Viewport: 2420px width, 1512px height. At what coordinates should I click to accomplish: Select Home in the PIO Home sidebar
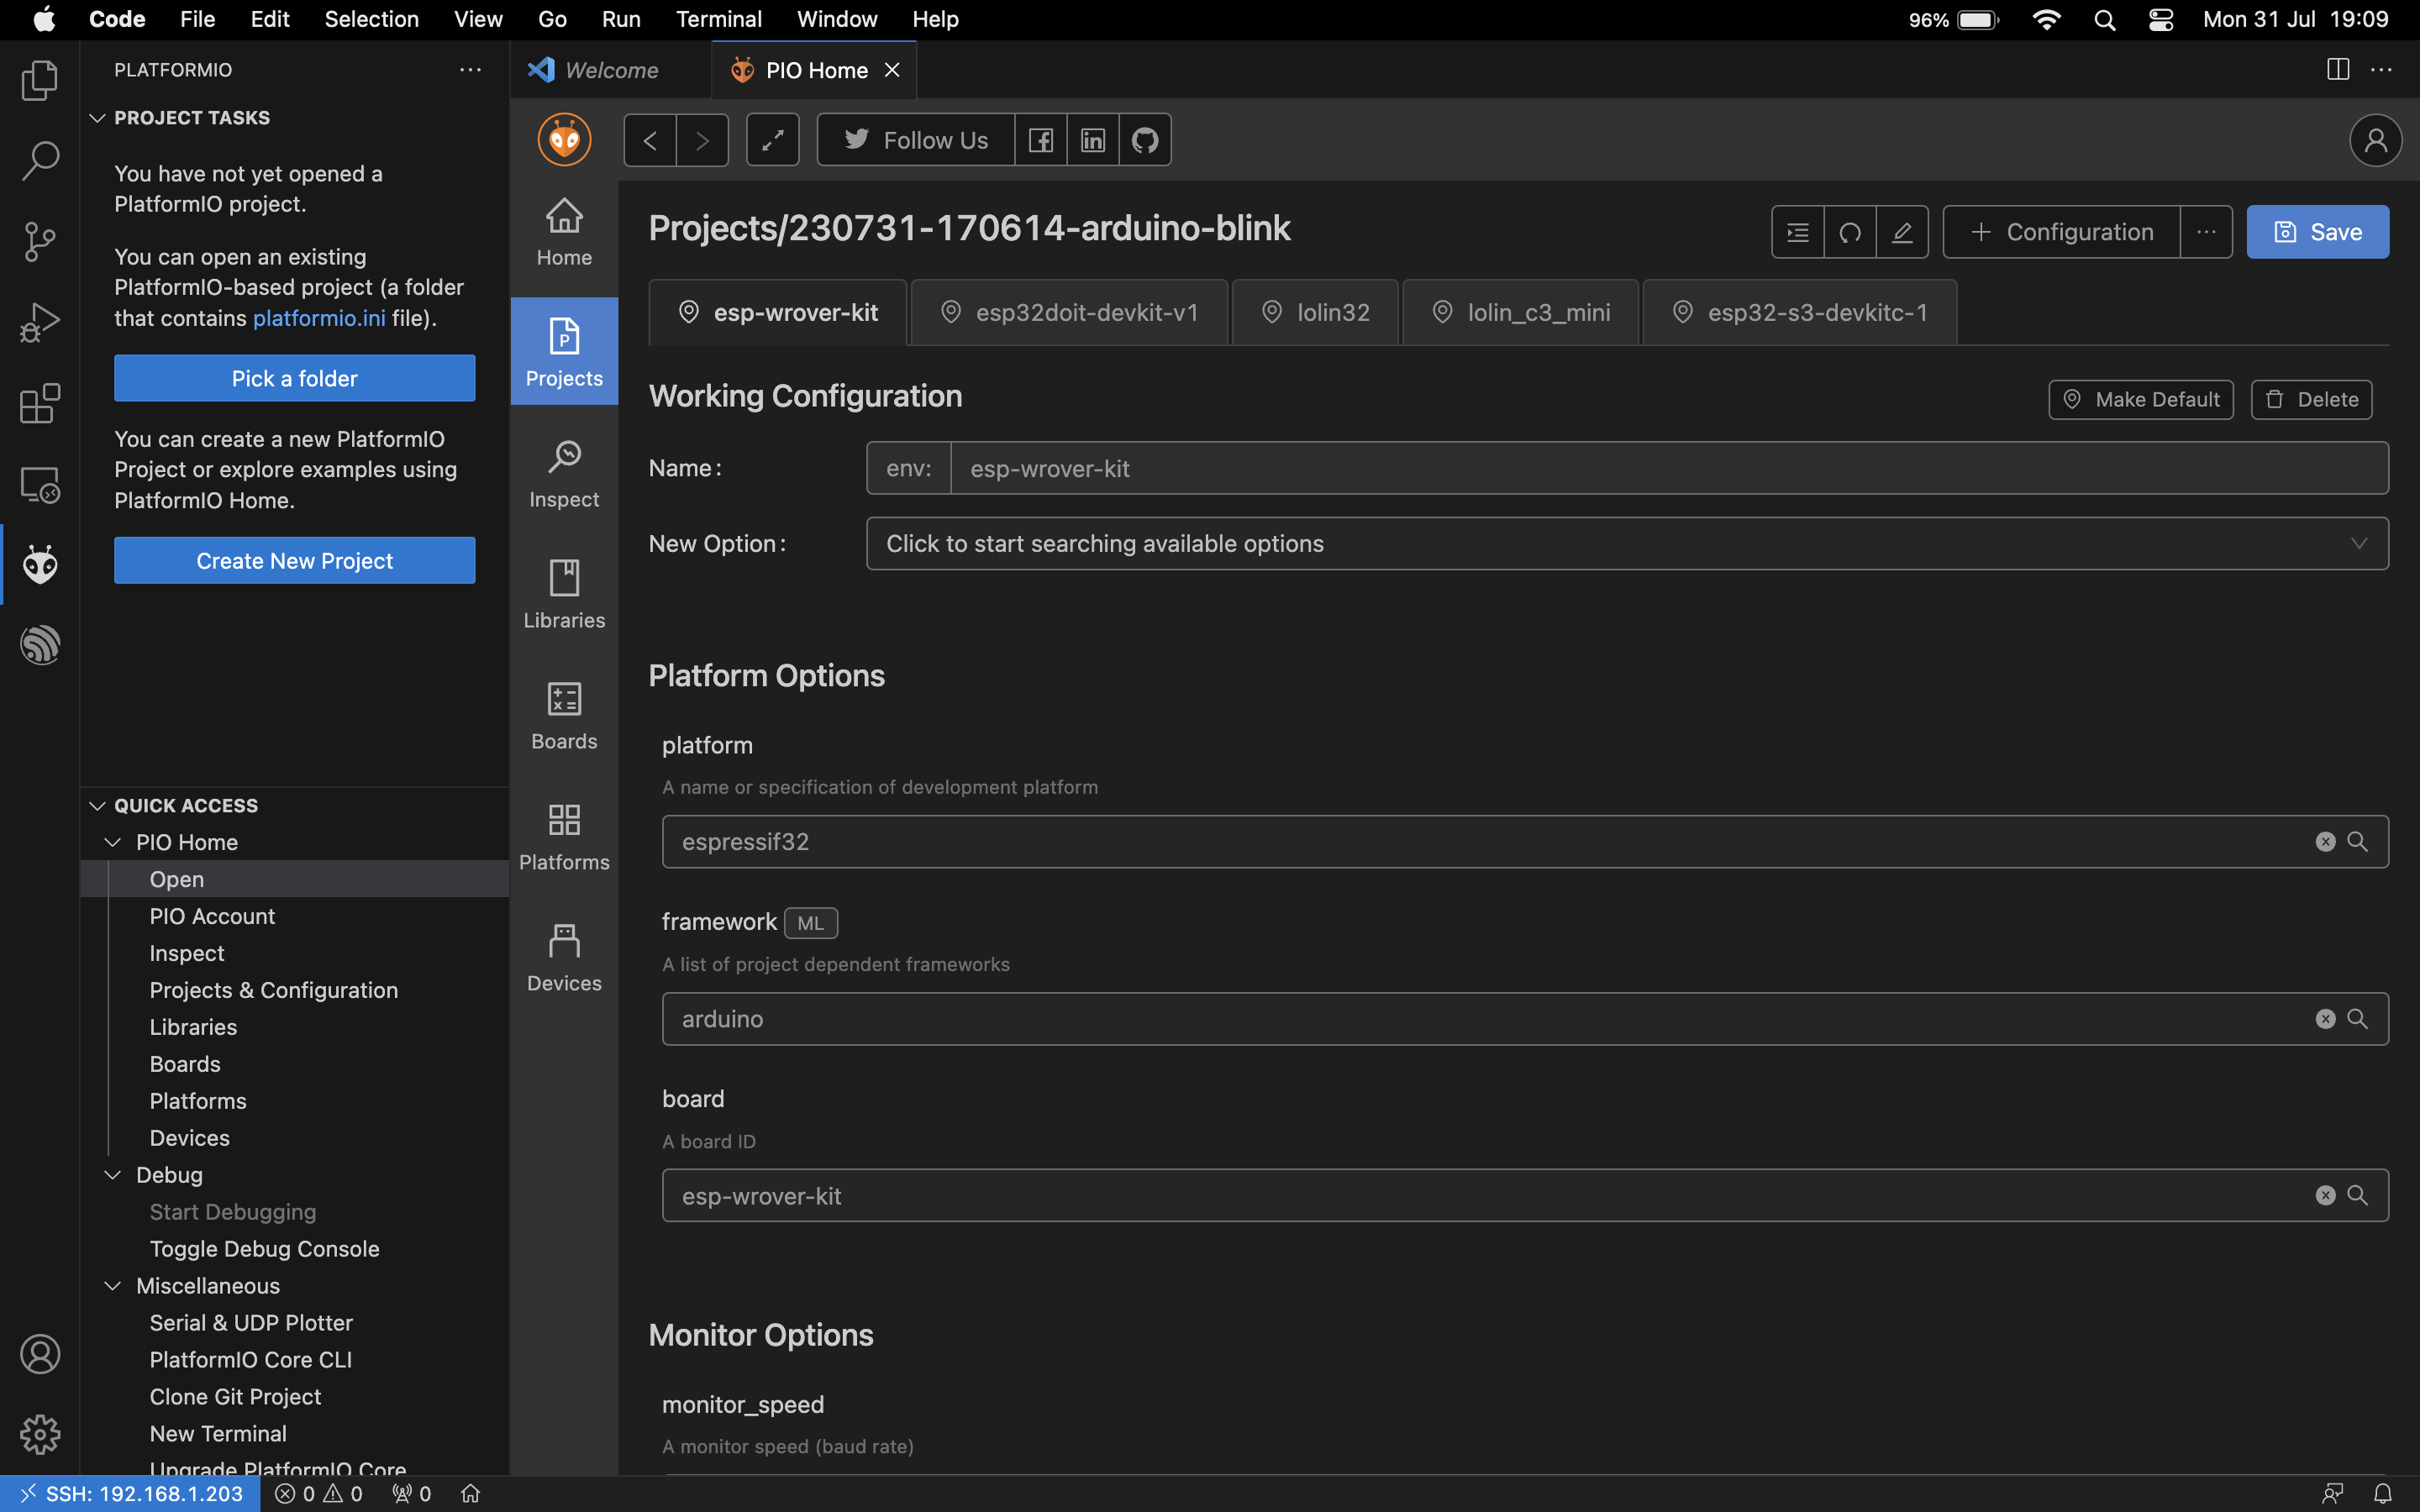pos(563,231)
